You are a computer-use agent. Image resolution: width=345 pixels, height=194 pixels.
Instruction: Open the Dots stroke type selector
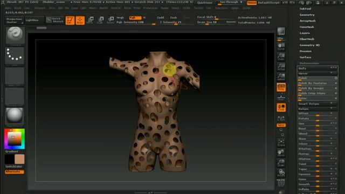[x=15, y=56]
